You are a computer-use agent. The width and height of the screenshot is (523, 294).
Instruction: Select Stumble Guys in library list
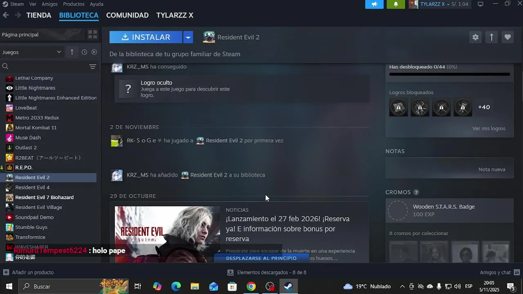tap(48, 227)
